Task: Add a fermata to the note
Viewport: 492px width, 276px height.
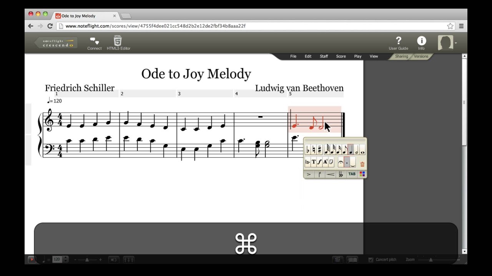Action: click(341, 162)
